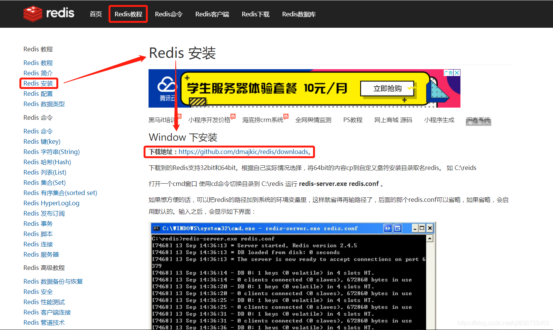Click 小程序开发价格 ad link
Viewport: 553px width, 330px height.
[x=209, y=120]
